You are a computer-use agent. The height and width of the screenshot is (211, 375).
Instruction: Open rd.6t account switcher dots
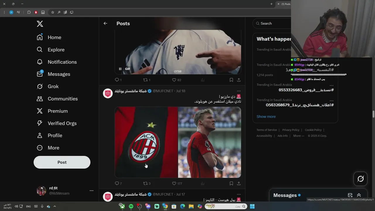(91, 190)
